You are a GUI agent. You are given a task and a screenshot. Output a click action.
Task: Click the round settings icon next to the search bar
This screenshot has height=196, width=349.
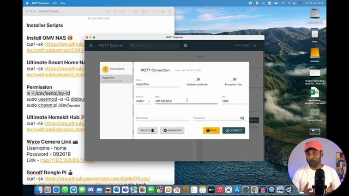pos(185,45)
